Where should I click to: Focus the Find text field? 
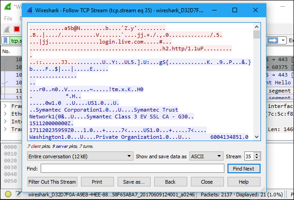point(133,168)
